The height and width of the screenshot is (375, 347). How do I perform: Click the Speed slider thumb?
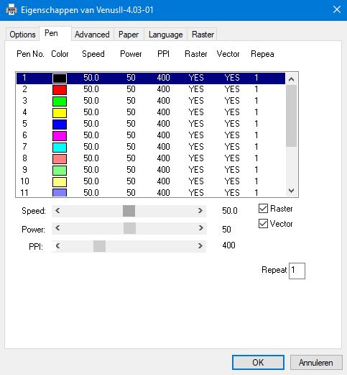pos(129,211)
